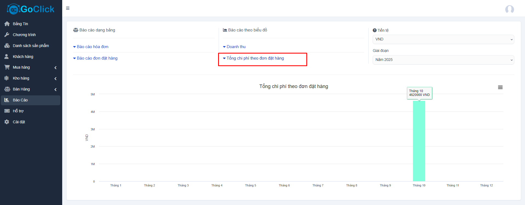The image size is (525, 205).
Task: Expand the Mua hàng submenu
Action: tap(55, 68)
